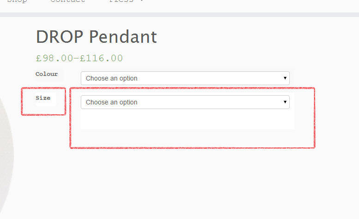Click the Colour dropdown arrow
Image resolution: width=359 pixels, height=219 pixels.
pyautogui.click(x=285, y=78)
